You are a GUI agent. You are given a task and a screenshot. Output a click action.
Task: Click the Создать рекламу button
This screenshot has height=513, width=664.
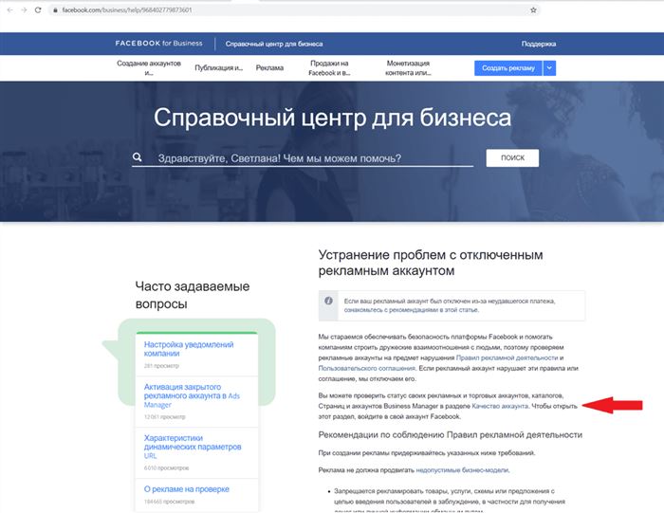[x=508, y=68]
